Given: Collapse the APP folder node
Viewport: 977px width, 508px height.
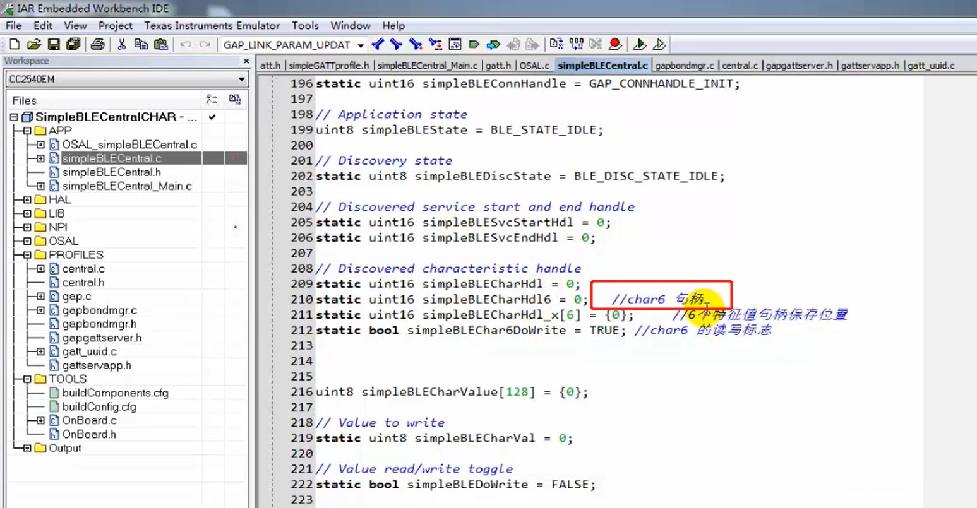Looking at the screenshot, I should click(27, 131).
